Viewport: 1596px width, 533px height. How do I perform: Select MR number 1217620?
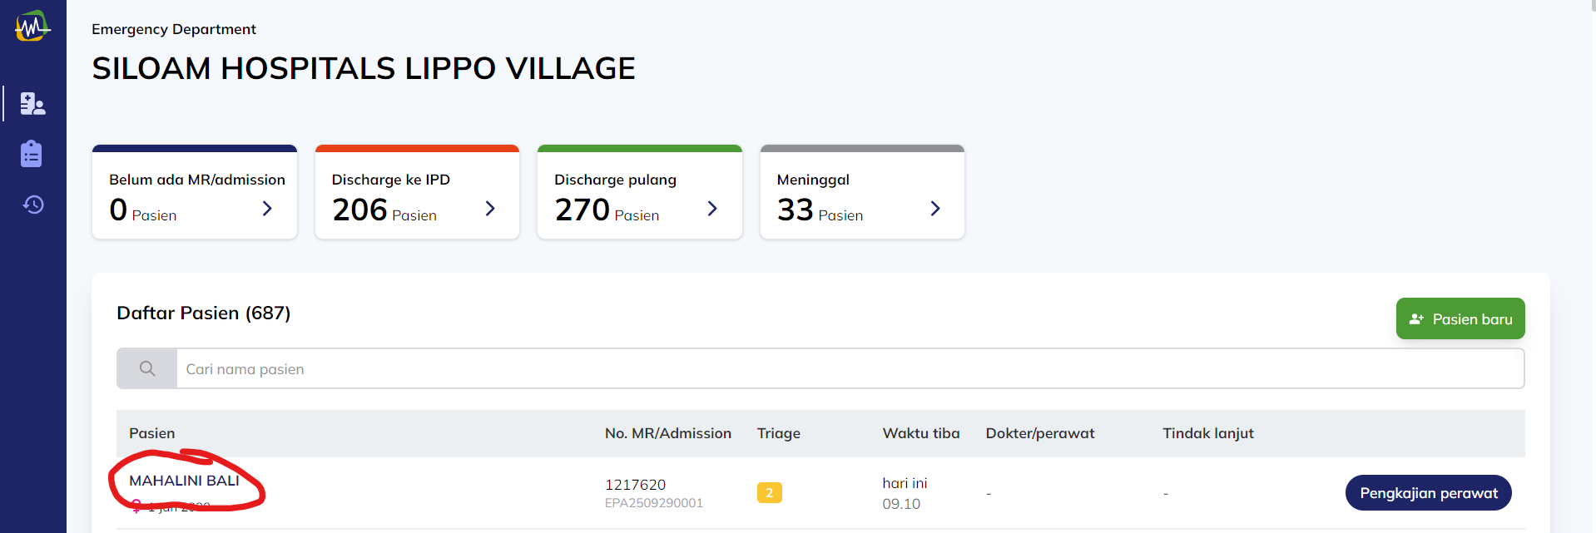point(635,485)
